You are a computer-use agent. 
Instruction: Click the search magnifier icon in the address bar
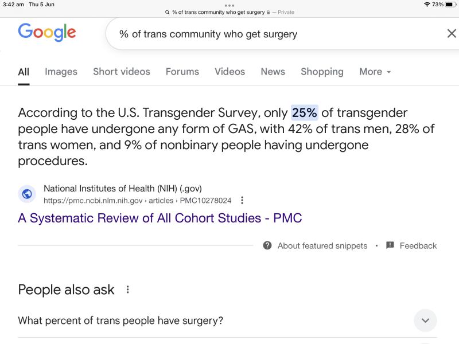point(167,11)
